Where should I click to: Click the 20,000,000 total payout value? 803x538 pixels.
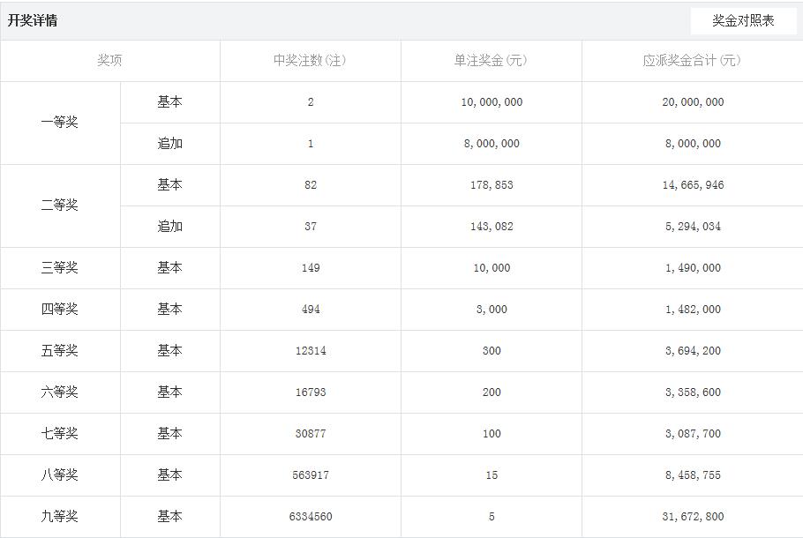tap(693, 101)
